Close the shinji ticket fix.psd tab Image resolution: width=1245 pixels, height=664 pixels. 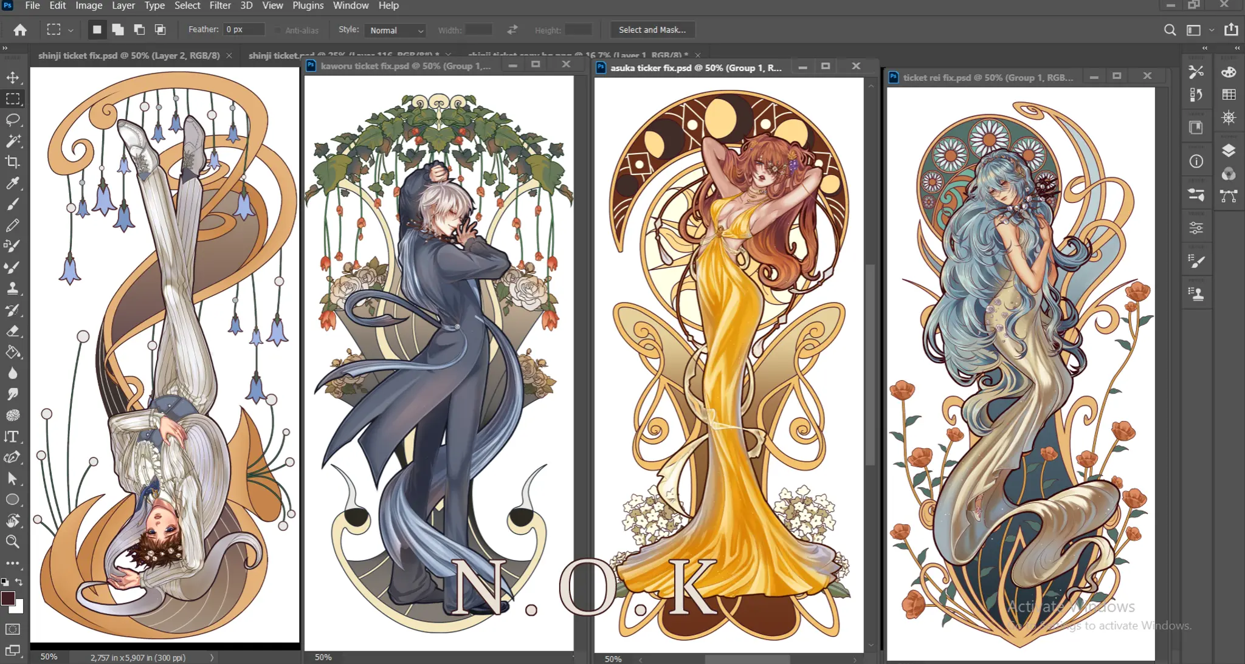229,55
